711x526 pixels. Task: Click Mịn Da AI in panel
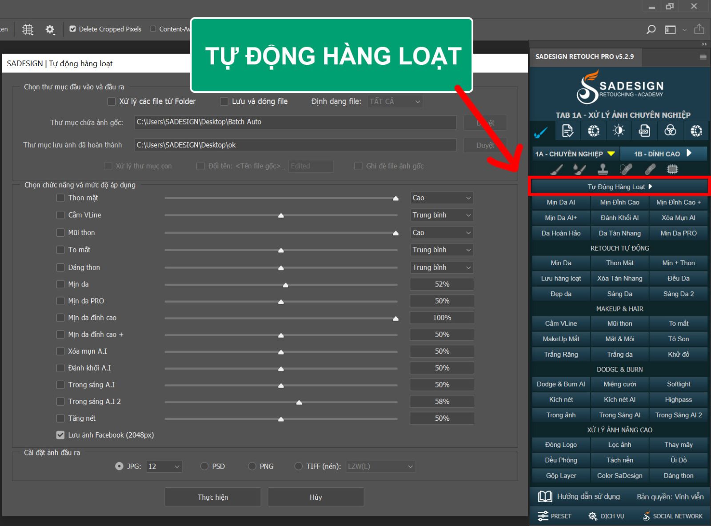(561, 202)
